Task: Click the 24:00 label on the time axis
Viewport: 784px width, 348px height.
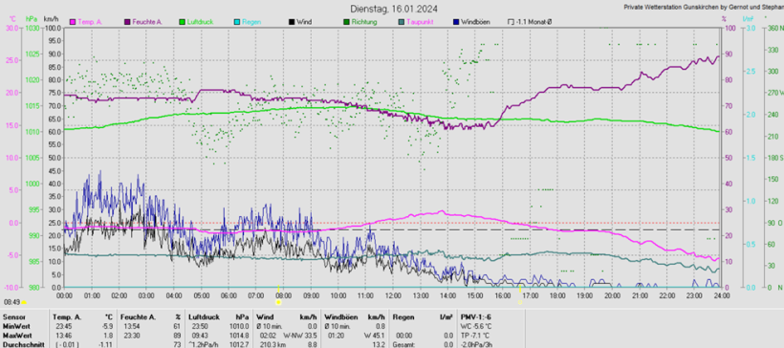Action: [721, 295]
